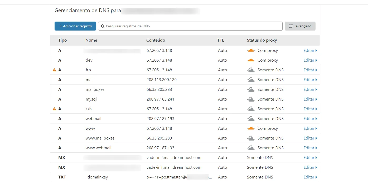Click Adicionar registro button

pos(75,26)
